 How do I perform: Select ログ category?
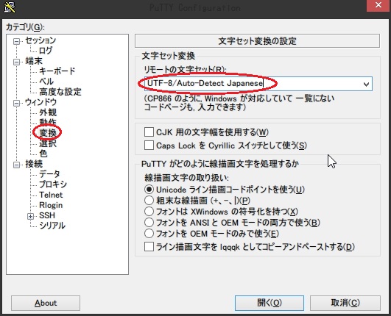tap(46, 51)
